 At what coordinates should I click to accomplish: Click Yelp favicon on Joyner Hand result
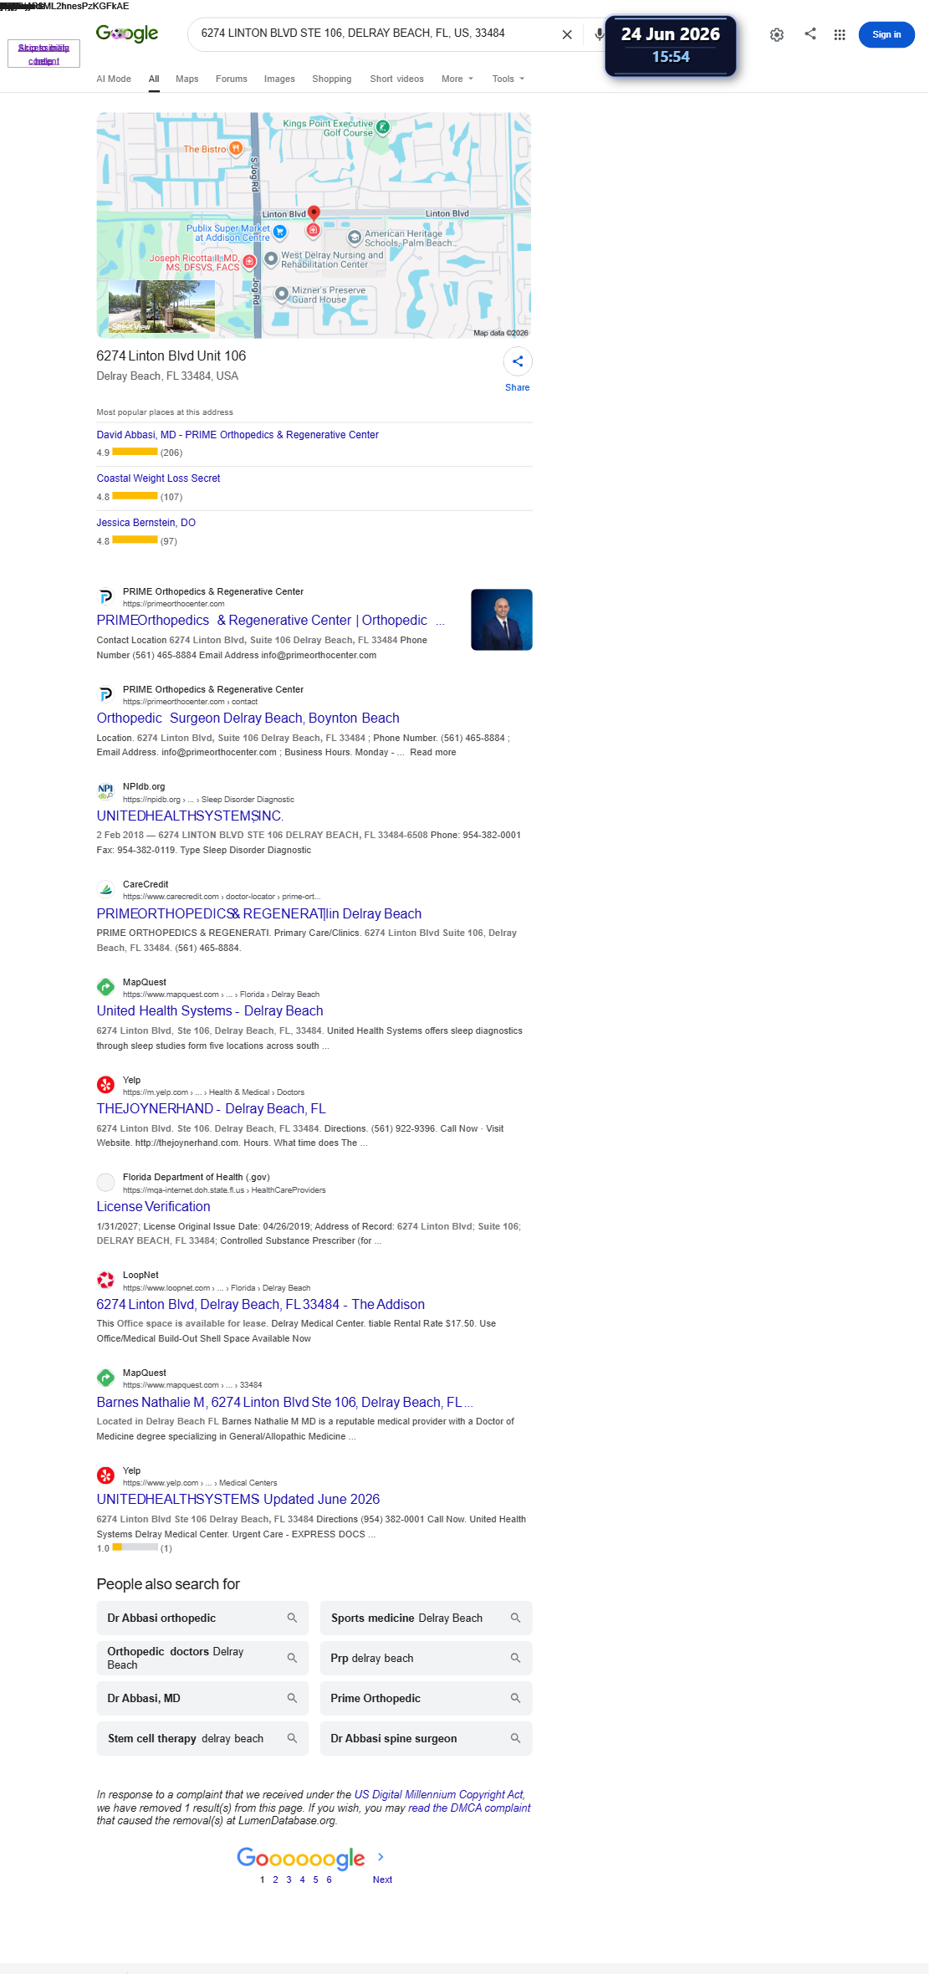(105, 1085)
